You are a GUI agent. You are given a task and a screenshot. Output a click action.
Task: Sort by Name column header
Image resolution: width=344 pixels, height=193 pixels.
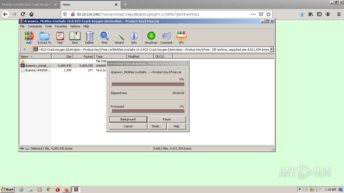point(35,56)
